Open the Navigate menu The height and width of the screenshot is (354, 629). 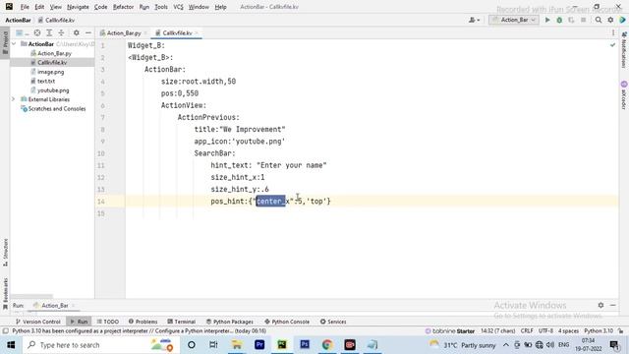click(78, 7)
